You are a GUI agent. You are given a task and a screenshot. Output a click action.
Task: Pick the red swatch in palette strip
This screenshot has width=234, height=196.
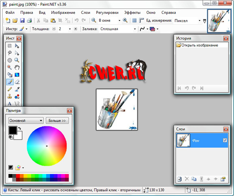[x=18, y=176]
